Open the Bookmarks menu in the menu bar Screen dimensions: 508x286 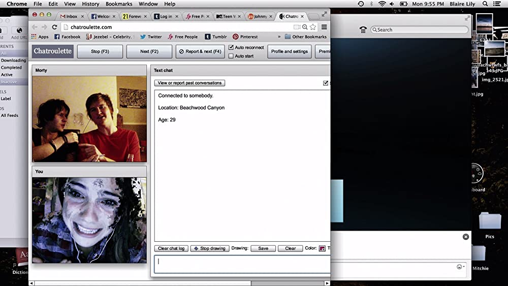119,4
